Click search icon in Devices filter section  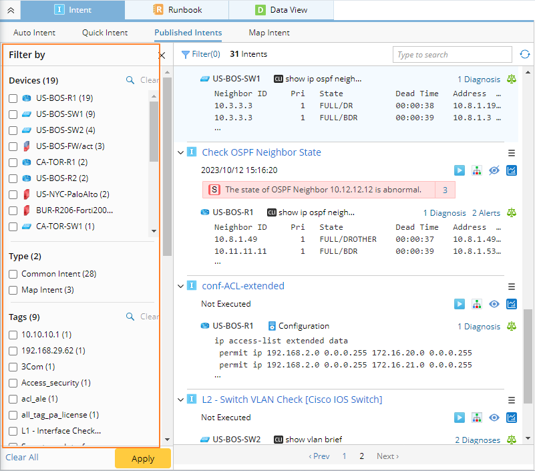coord(130,80)
